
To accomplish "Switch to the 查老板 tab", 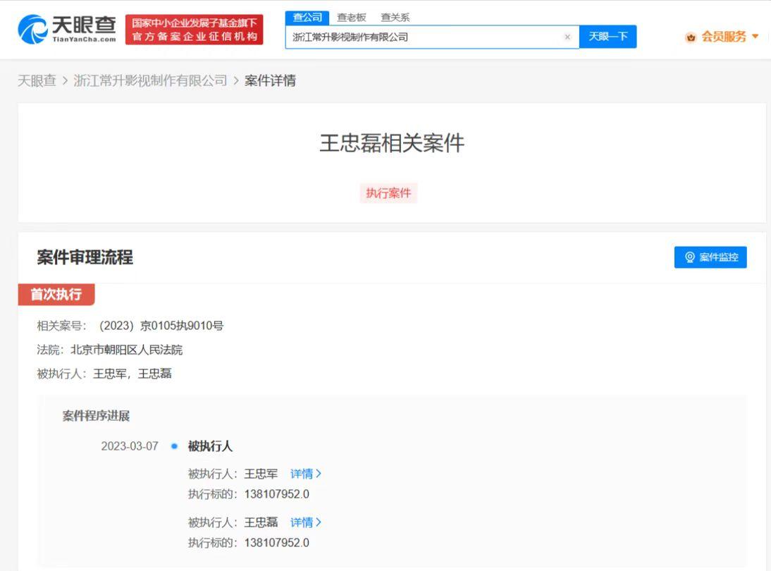I will tap(351, 18).
